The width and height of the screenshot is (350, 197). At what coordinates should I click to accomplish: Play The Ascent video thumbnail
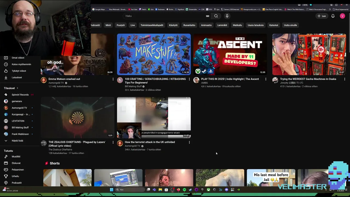(x=230, y=54)
